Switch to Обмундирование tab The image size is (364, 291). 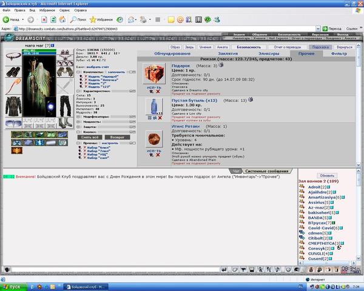[x=172, y=53]
